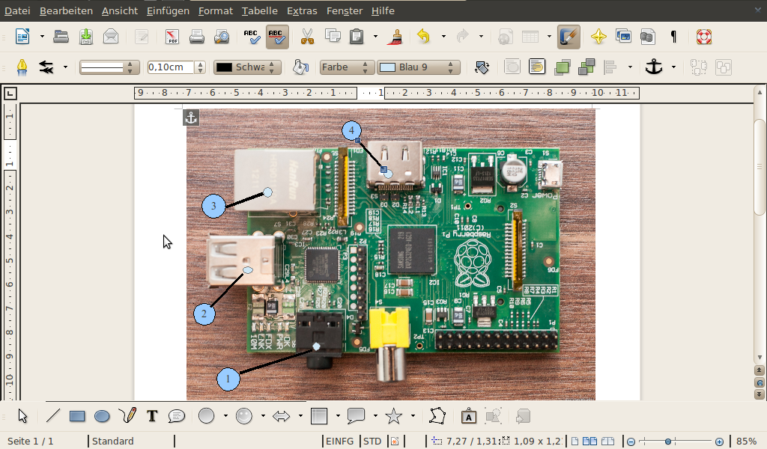Toggle AutoSpellcheck red-underline ABC button
The image size is (767, 449).
point(277,37)
